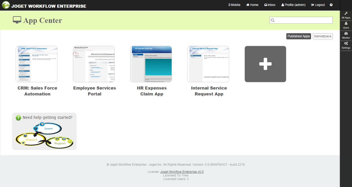
Task: Click the App Center monitor icon
Action: [x=17, y=20]
